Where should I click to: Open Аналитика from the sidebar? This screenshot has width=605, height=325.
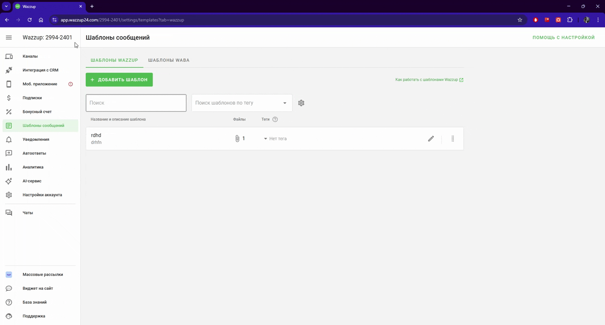click(33, 167)
